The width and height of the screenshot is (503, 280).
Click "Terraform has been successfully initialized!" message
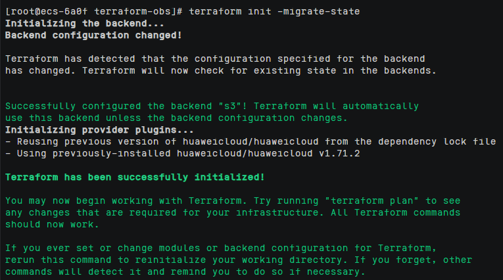(x=135, y=177)
